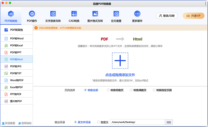Open the 官网地址 link
The height and width of the screenshot is (127, 208).
[25, 123]
